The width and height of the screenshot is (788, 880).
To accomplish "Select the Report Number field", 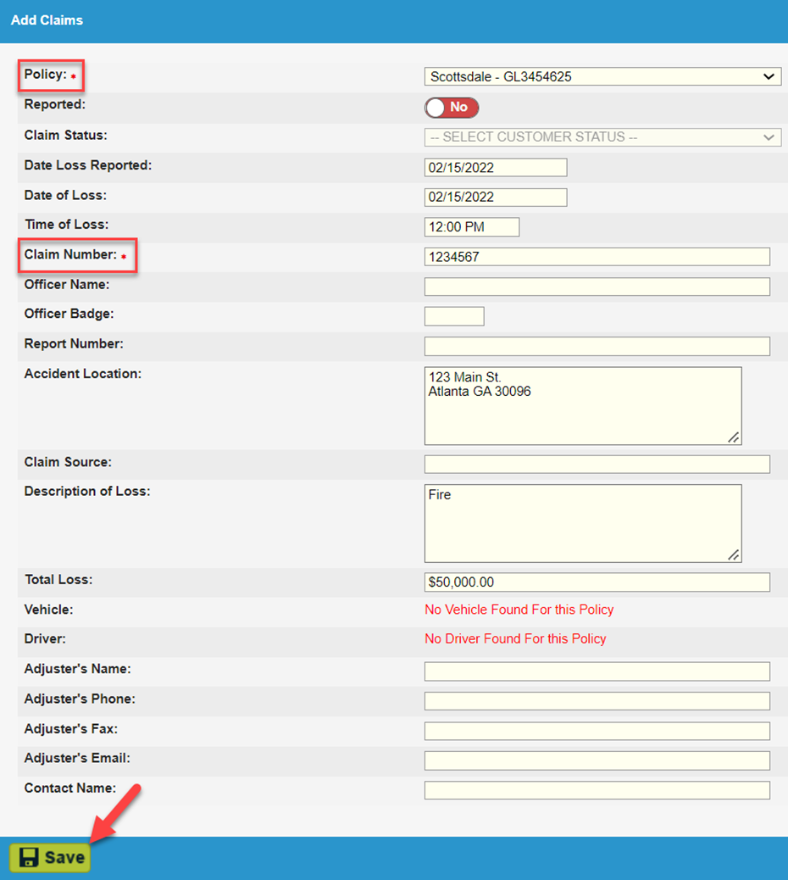I will tap(596, 346).
